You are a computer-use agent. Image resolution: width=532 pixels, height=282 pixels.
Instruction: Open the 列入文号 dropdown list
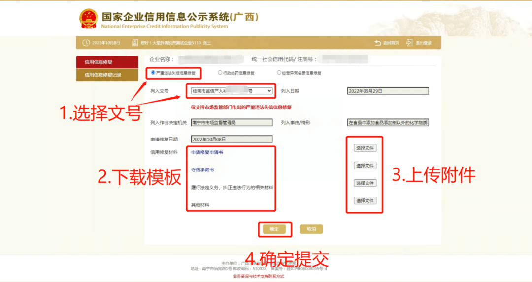(231, 91)
